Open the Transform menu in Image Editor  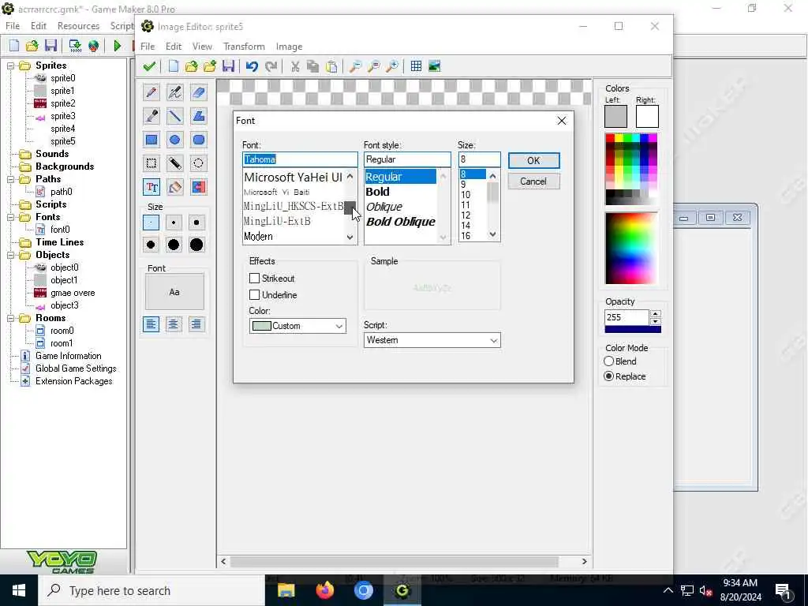click(x=245, y=47)
